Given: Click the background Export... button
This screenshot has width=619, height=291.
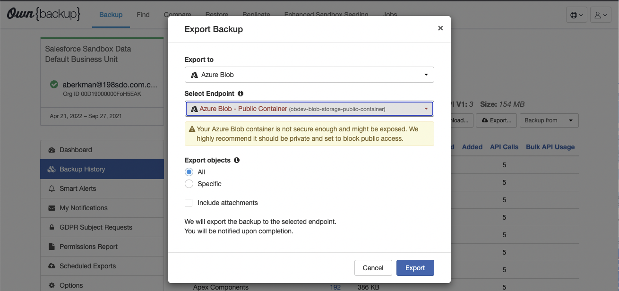Looking at the screenshot, I should point(496,120).
